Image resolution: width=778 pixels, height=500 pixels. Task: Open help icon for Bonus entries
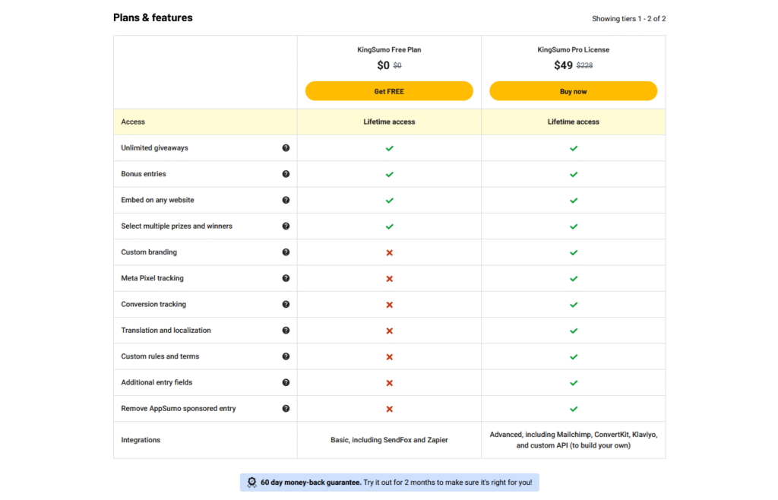click(x=286, y=174)
